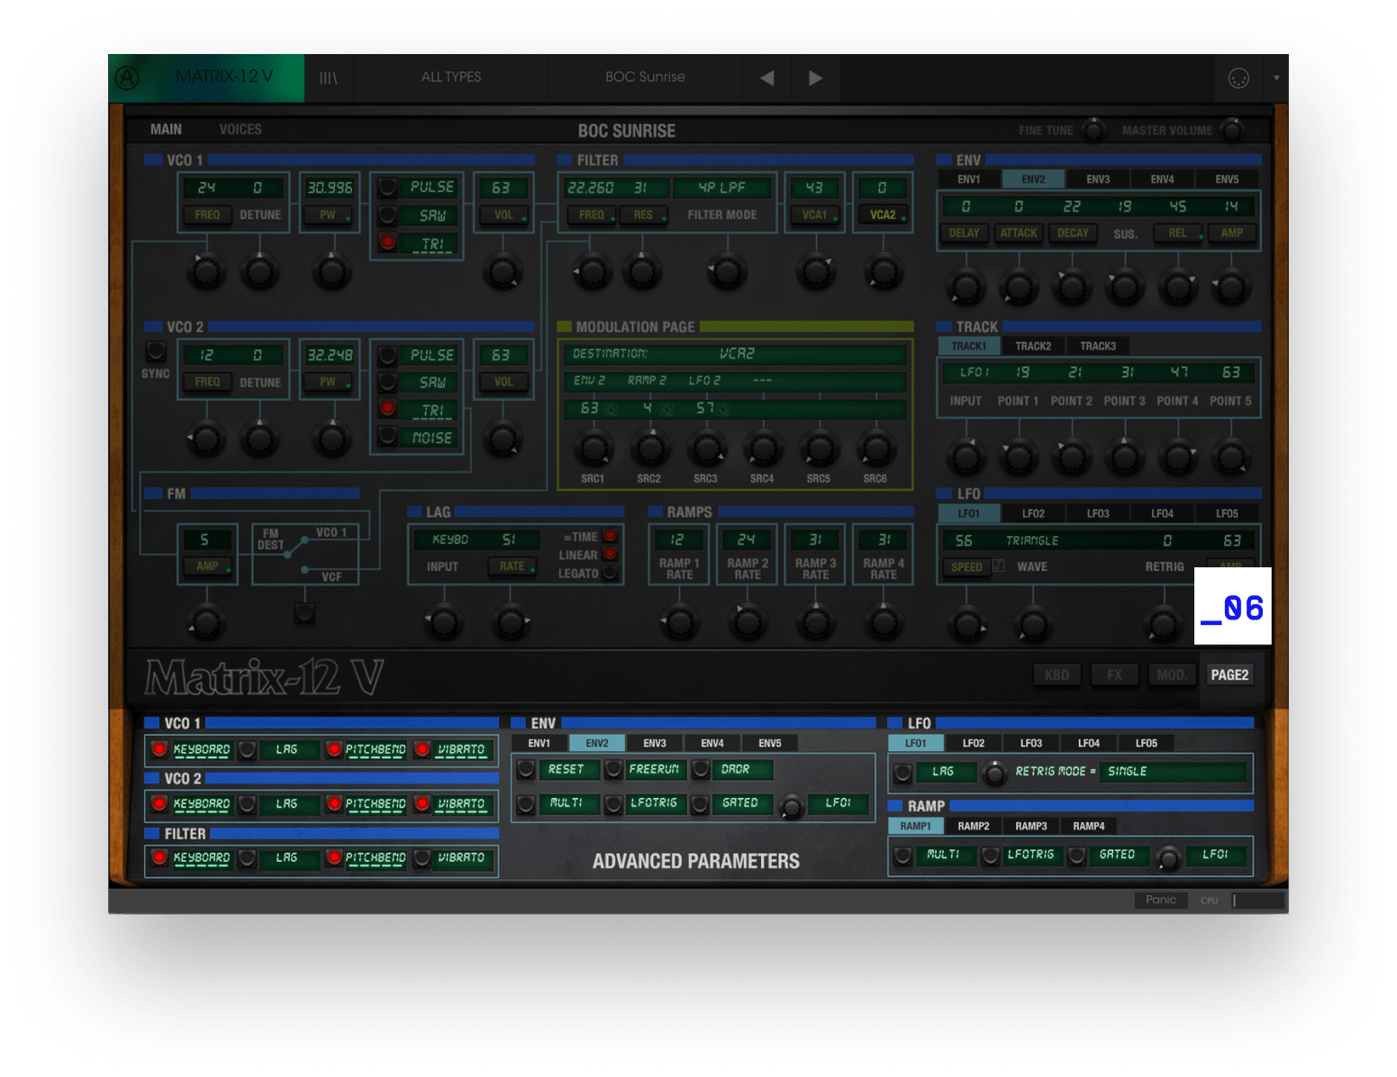
Task: Advance to next preset with right arrow
Action: click(815, 78)
